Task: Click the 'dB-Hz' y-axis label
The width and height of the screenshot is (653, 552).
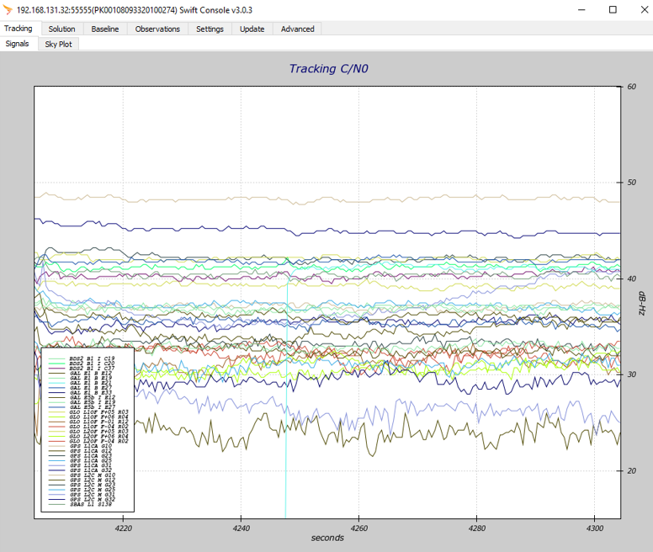Action: click(x=642, y=303)
